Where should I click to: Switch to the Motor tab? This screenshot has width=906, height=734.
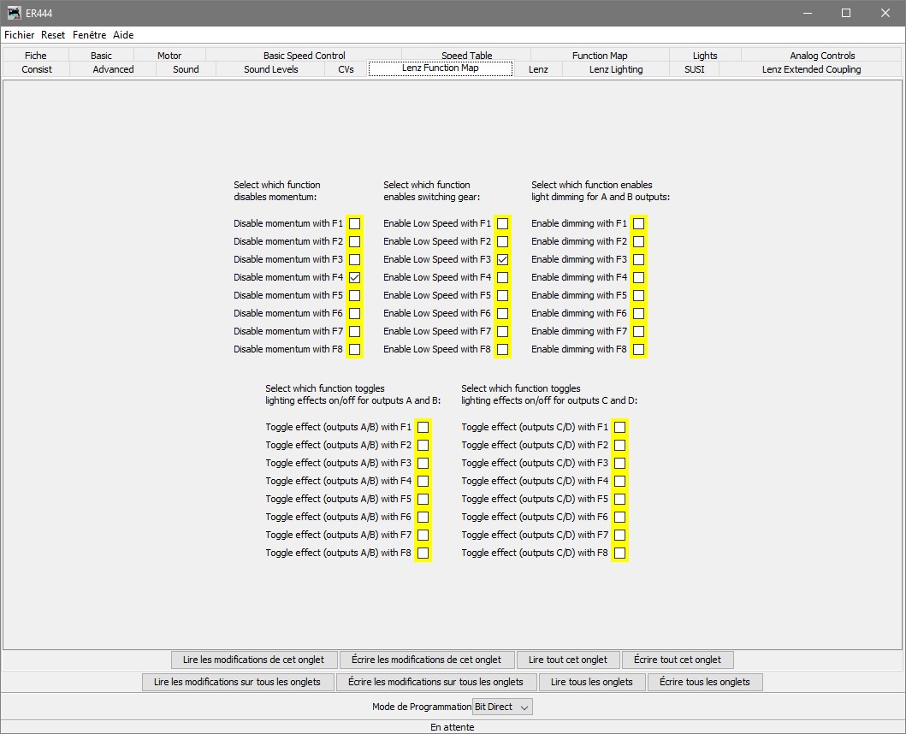pos(169,56)
